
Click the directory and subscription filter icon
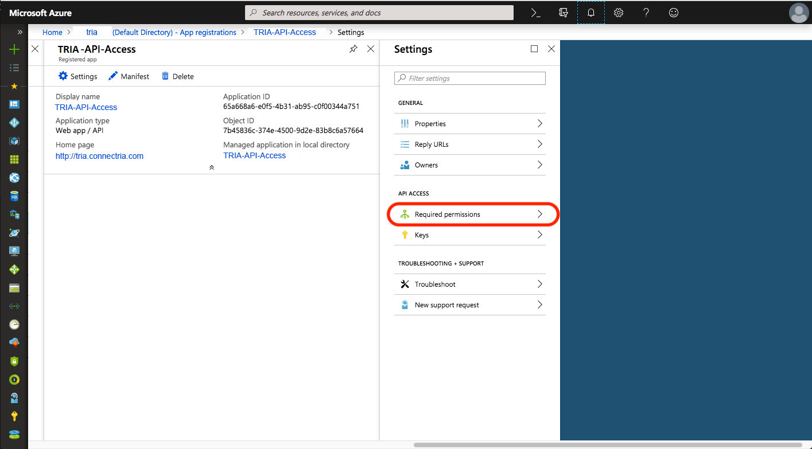[x=563, y=13]
